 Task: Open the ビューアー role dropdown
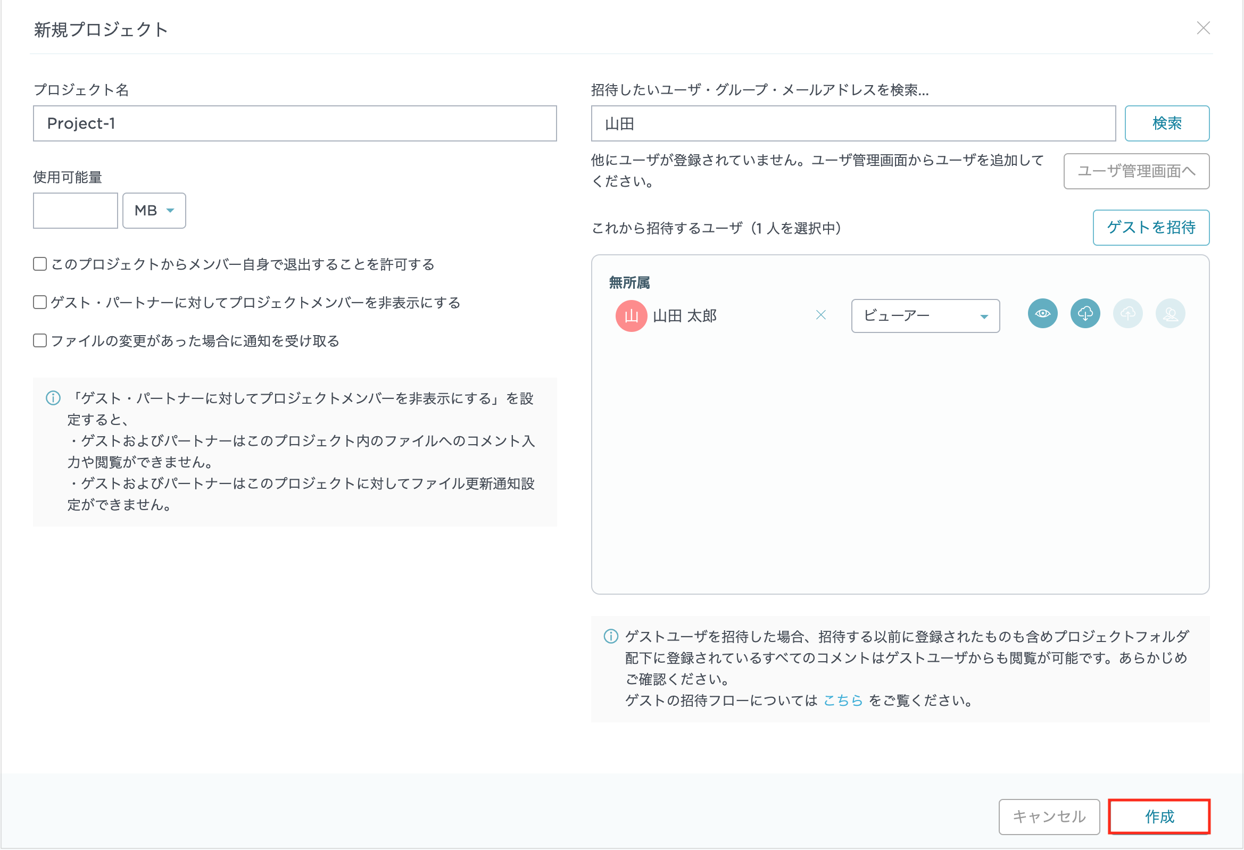[x=925, y=316]
